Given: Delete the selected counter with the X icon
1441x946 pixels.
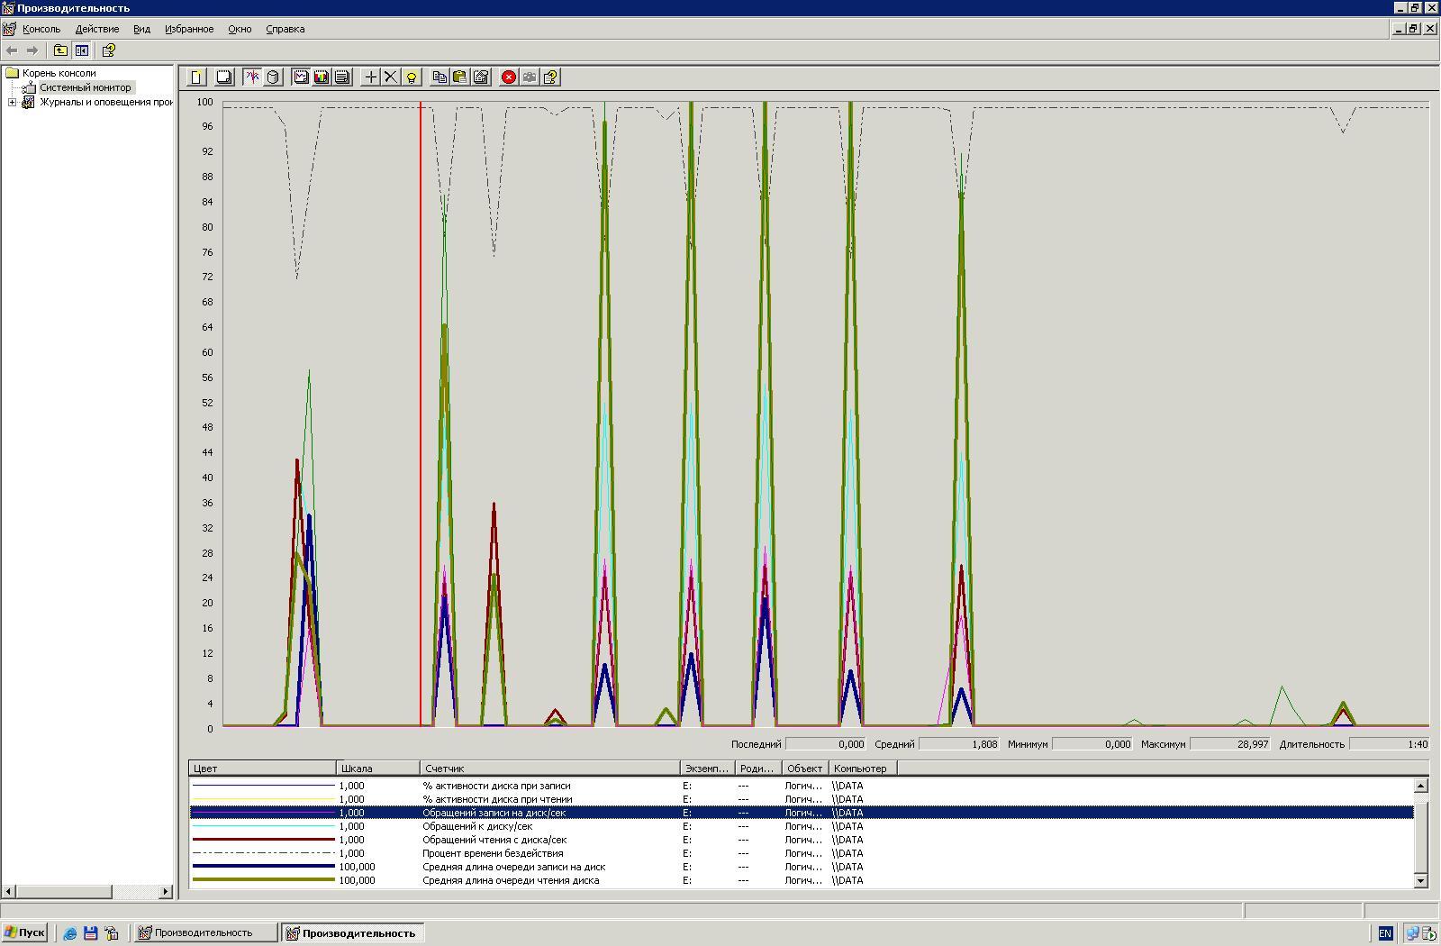Looking at the screenshot, I should tap(391, 77).
